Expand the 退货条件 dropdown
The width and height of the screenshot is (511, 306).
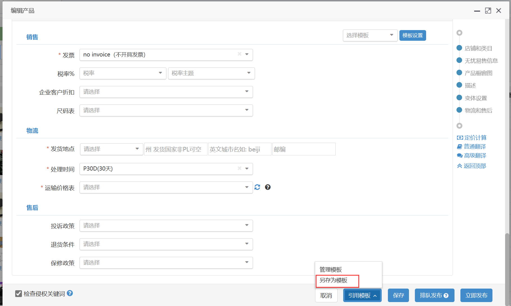166,244
